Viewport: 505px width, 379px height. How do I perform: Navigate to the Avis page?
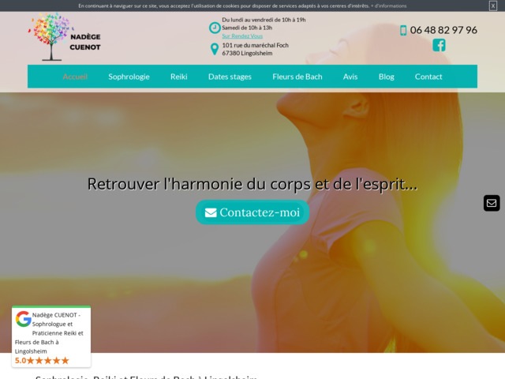click(x=350, y=77)
